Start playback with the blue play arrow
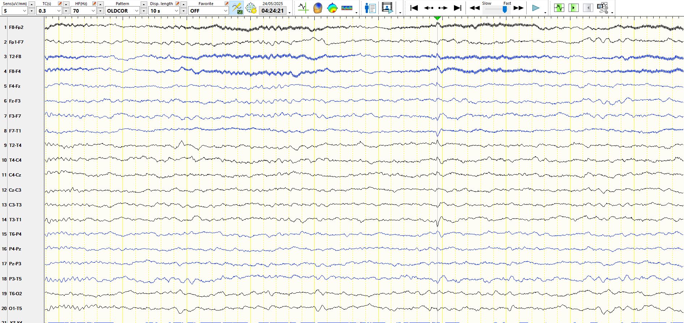 [x=536, y=8]
